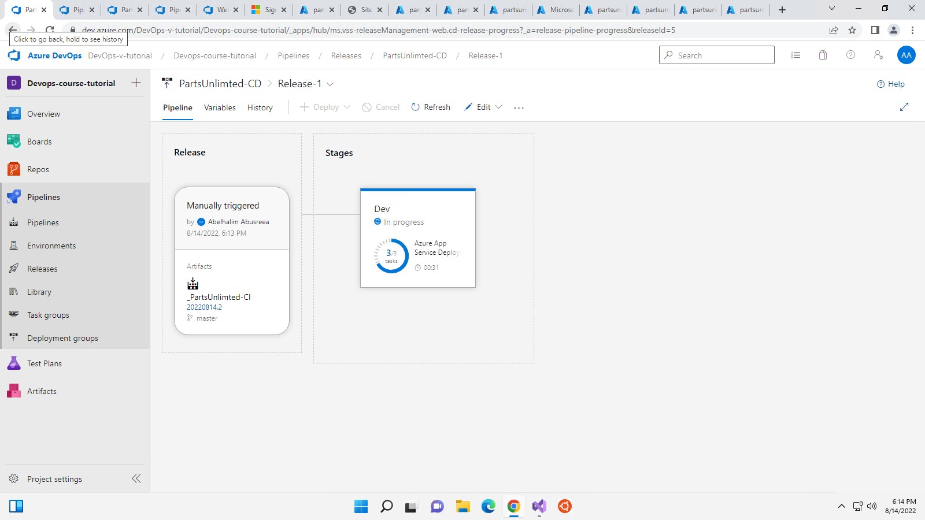
Task: Click the PartsUnlimted-CD breadcrumb
Action: pyautogui.click(x=415, y=55)
